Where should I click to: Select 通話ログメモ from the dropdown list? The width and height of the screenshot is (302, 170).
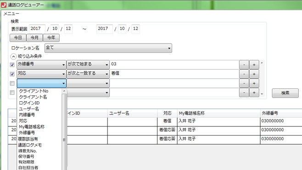pyautogui.click(x=30, y=145)
